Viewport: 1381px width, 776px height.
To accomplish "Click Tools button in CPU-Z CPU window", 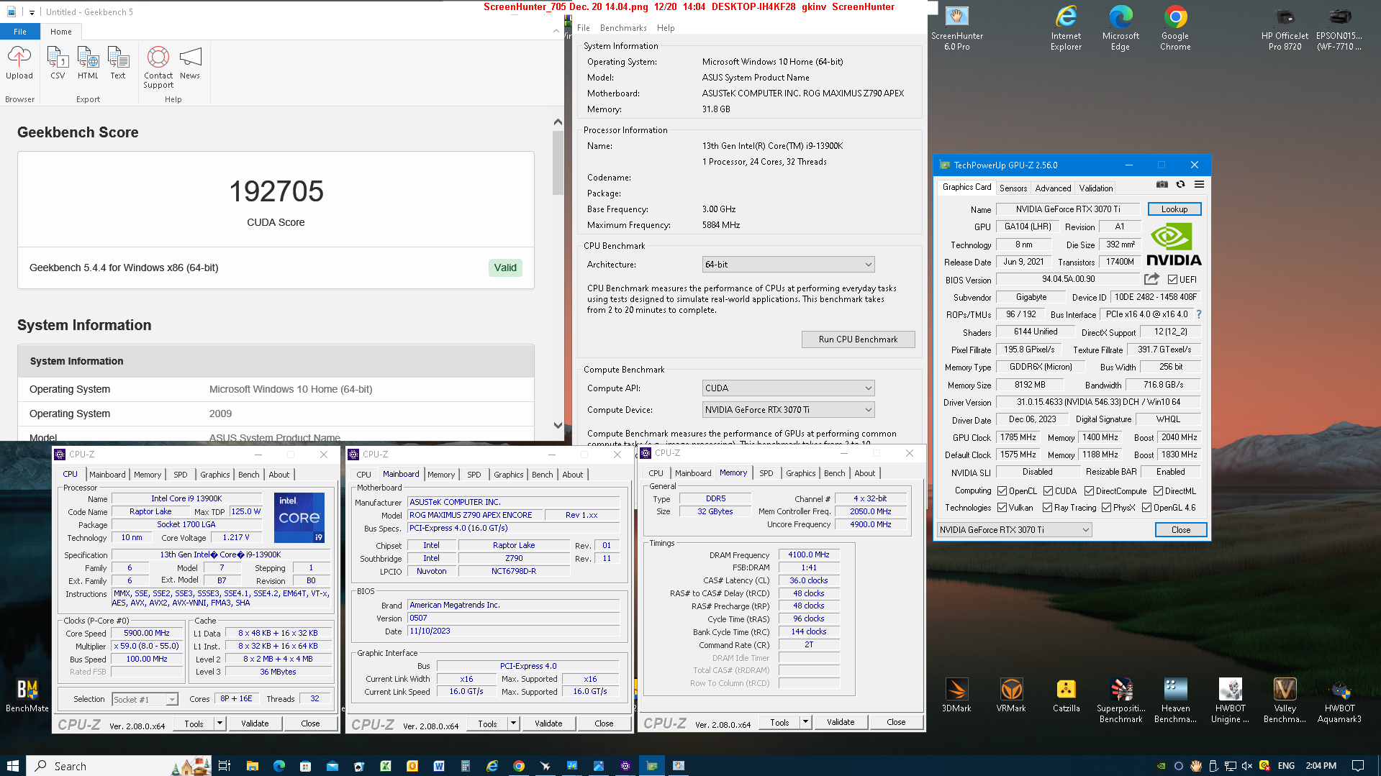I will click(x=194, y=723).
